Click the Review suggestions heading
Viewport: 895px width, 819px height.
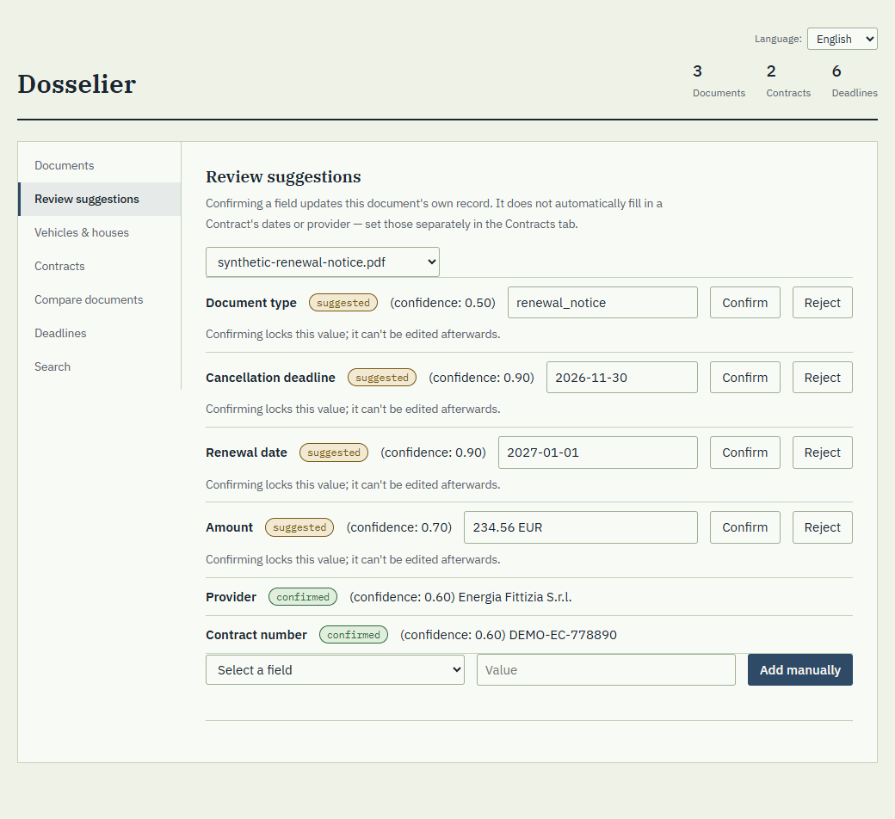[x=283, y=177]
